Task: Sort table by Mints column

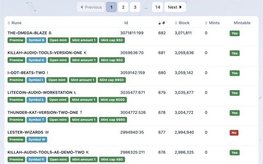Action: click(x=212, y=23)
